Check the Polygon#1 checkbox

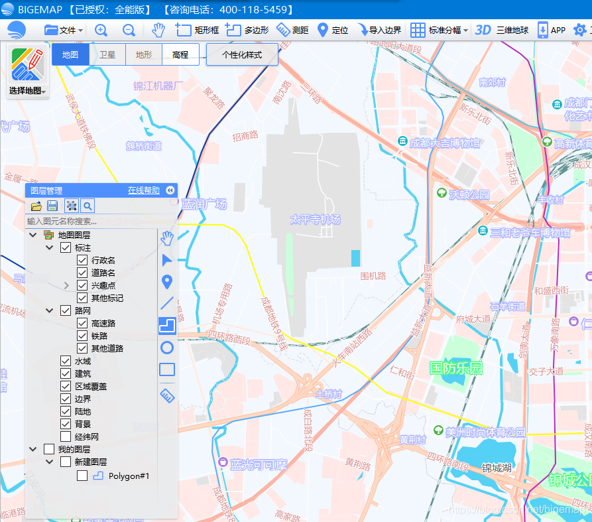click(x=82, y=476)
